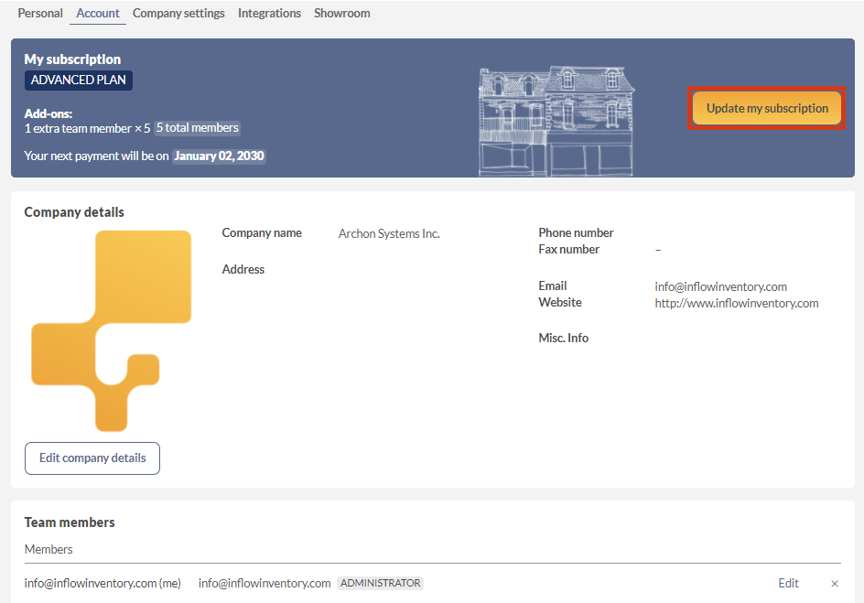Click the January 02, 2030 payment date

pyautogui.click(x=220, y=156)
